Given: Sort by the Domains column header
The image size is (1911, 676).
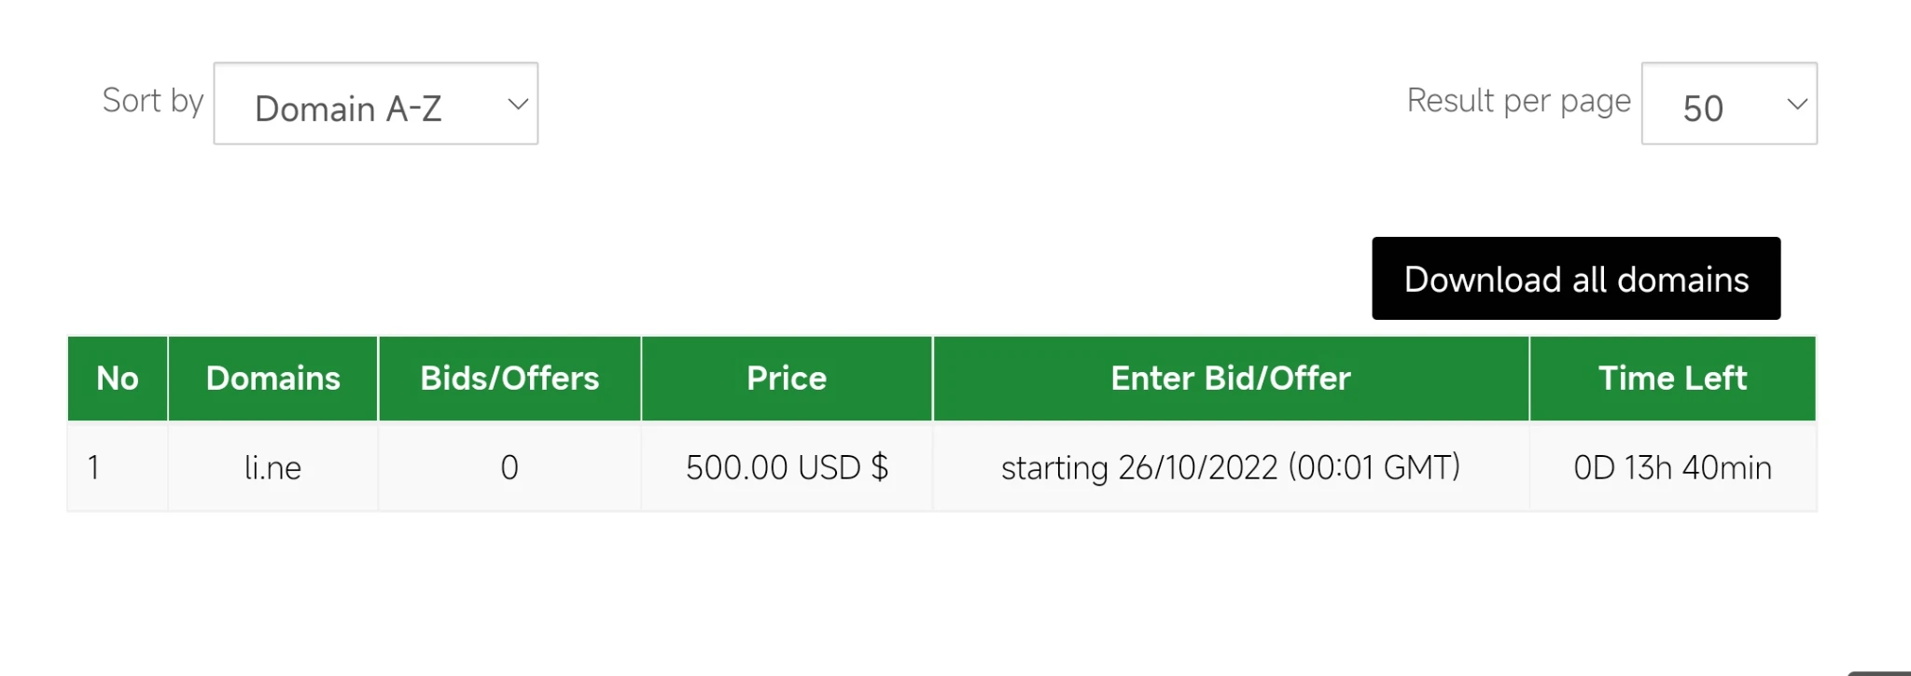Looking at the screenshot, I should point(272,379).
